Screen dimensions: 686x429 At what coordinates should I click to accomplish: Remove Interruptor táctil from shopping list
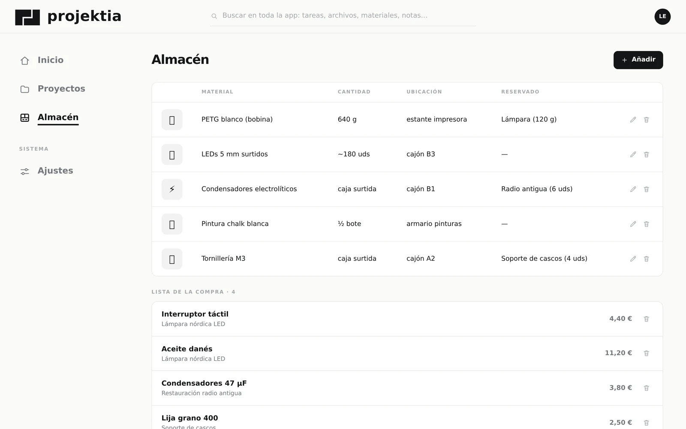pyautogui.click(x=646, y=319)
